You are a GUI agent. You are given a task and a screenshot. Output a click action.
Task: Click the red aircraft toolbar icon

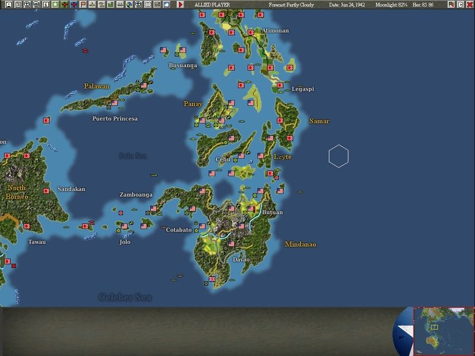[x=64, y=4]
